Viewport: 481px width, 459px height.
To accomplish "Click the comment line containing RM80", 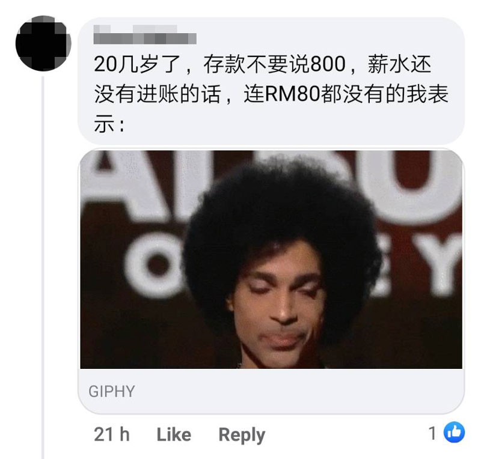I will tap(271, 94).
